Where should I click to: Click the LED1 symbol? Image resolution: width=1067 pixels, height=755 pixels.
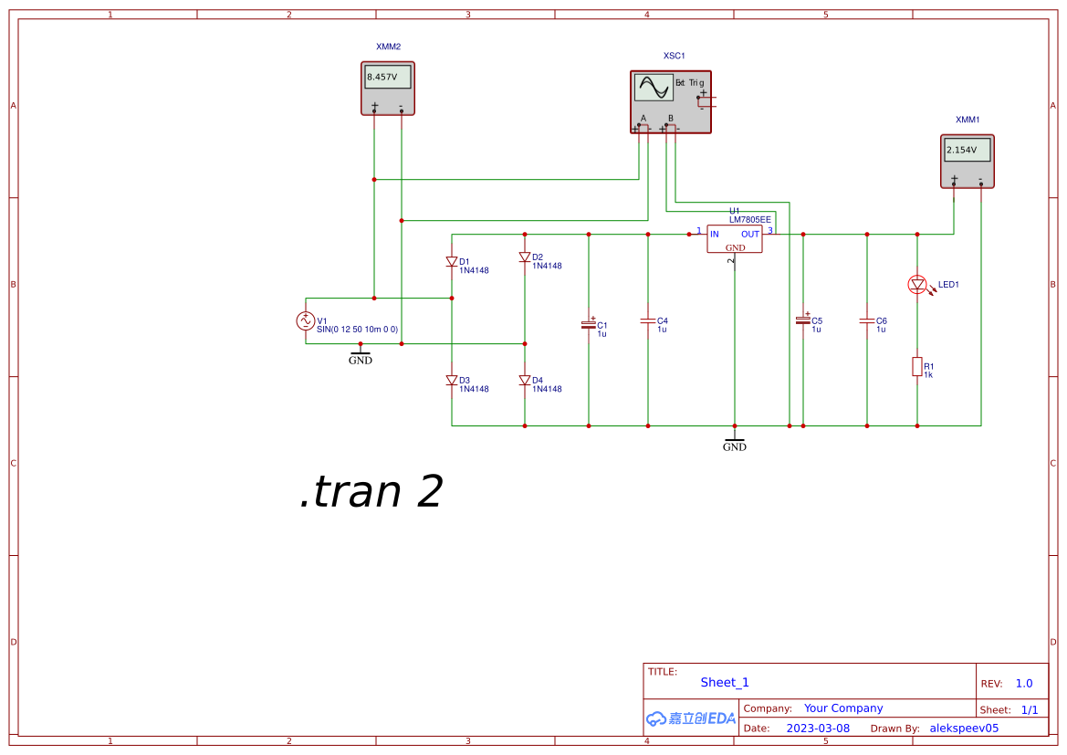[x=917, y=285]
